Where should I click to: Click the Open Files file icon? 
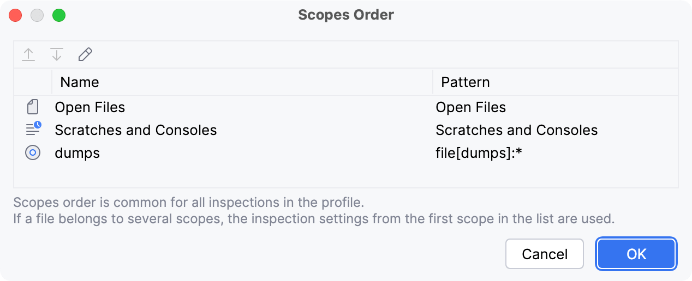pos(33,107)
